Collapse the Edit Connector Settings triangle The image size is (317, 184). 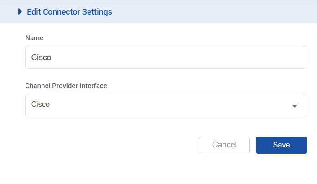(20, 12)
